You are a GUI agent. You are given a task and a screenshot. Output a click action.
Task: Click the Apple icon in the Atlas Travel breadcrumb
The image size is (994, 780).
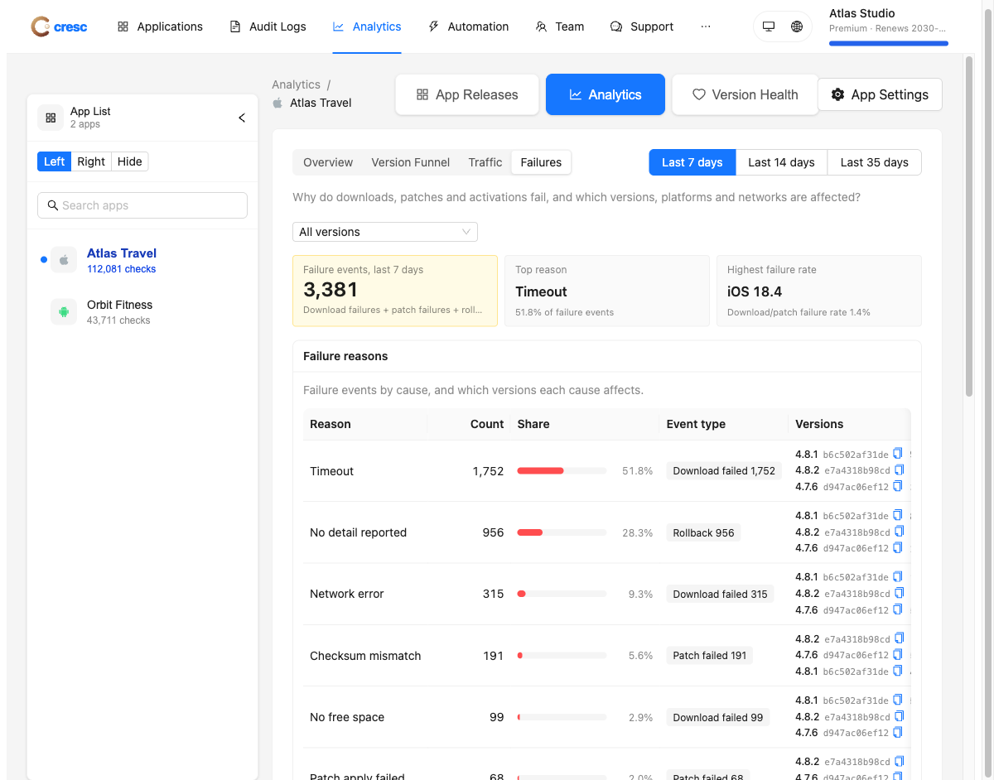[x=277, y=103]
